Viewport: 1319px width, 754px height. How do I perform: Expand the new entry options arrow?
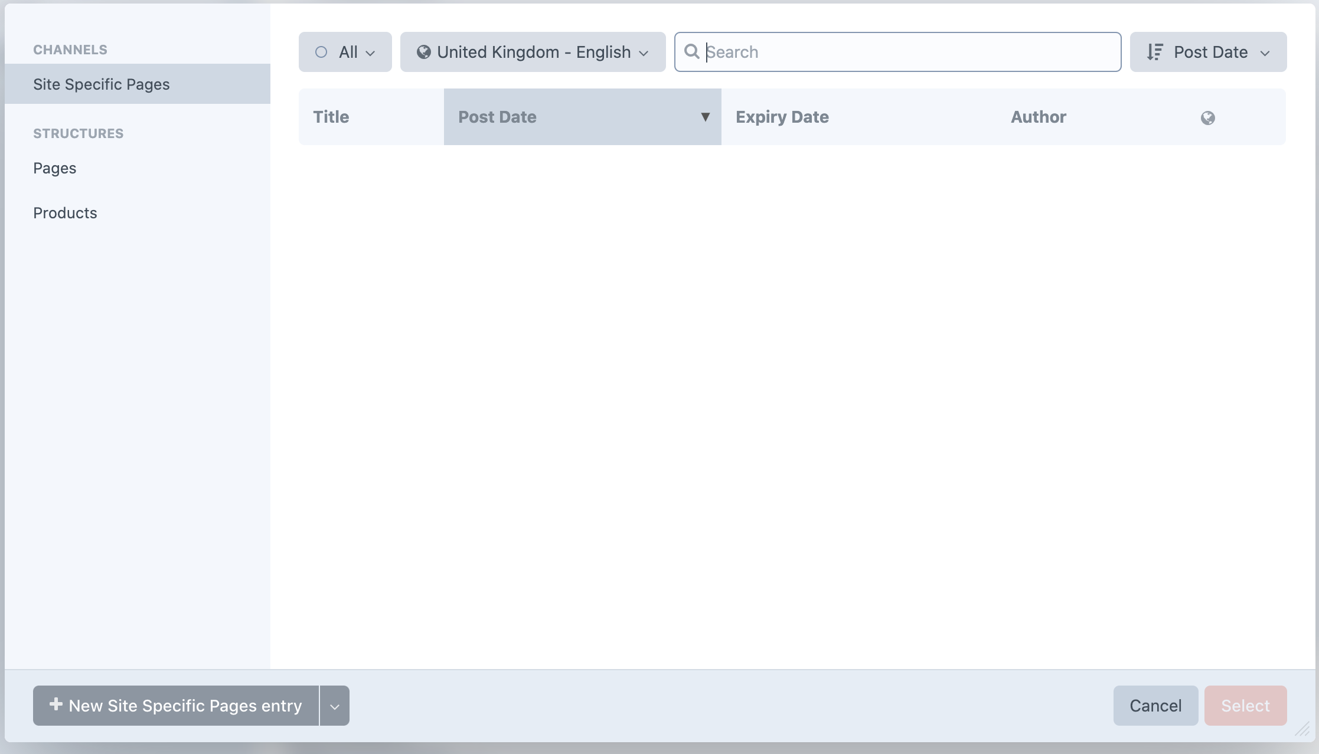point(335,706)
